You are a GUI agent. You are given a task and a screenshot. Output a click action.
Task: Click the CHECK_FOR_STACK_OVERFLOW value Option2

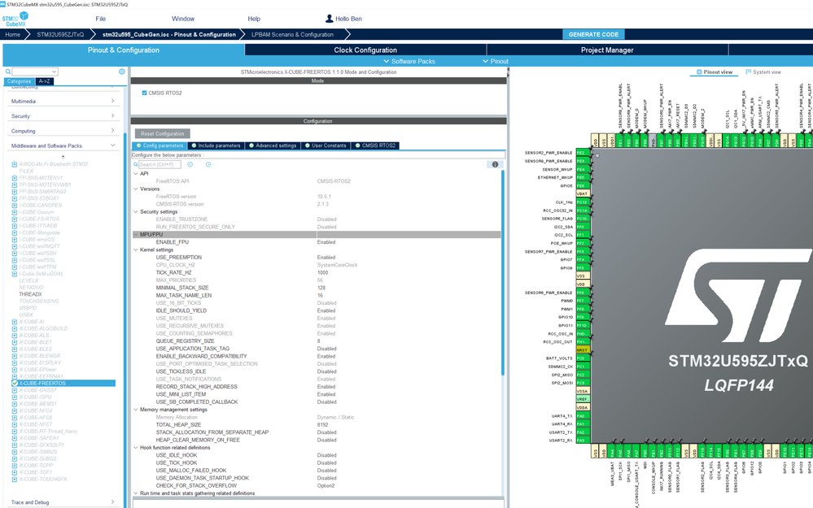pyautogui.click(x=326, y=486)
